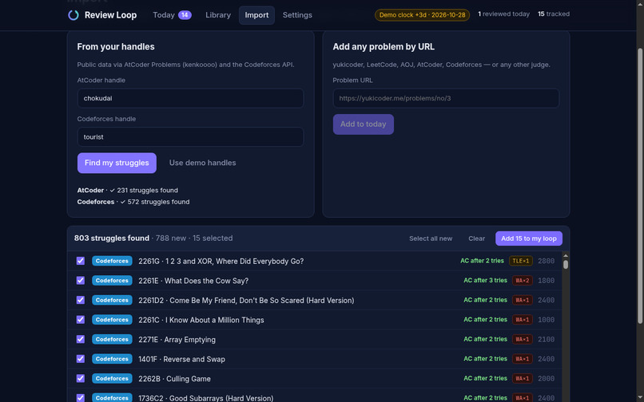Click the title '2261G · 1 2 3 and XOR, Where Did Everybody Go?'
Screen dimensions: 644x402
(x=221, y=262)
